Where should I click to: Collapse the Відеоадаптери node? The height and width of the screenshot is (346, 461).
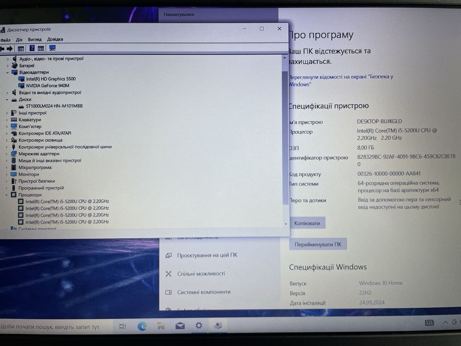[7, 72]
